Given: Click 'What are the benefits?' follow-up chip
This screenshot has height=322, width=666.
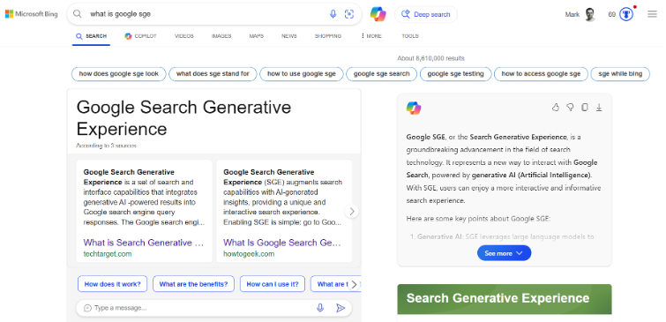Looking at the screenshot, I should (193, 284).
